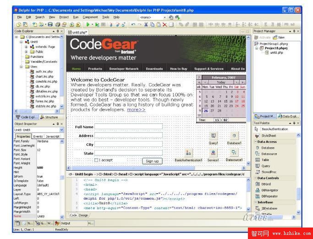
Task: Click the Support & Services navigation link
Action: coord(209,69)
